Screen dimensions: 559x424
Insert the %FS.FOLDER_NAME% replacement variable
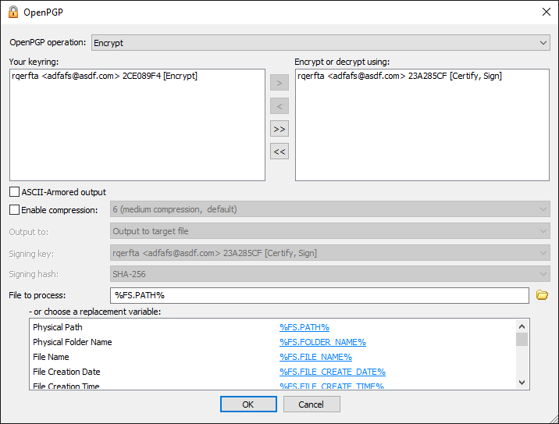coord(322,342)
